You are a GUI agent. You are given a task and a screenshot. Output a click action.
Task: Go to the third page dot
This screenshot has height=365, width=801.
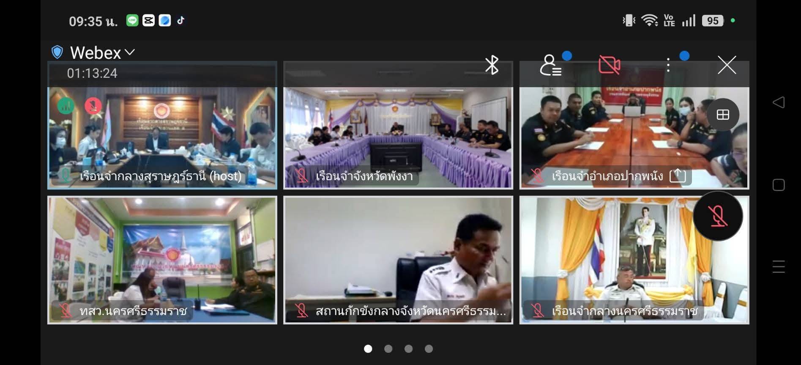pos(408,349)
